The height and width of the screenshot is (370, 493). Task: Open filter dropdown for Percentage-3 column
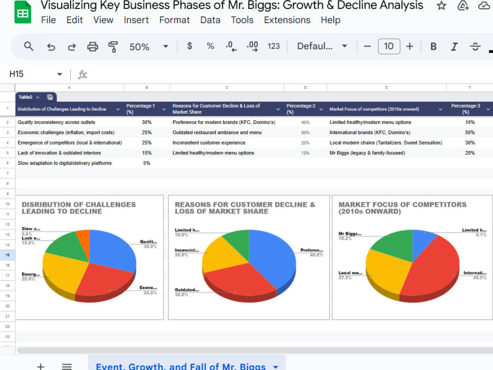coord(488,109)
